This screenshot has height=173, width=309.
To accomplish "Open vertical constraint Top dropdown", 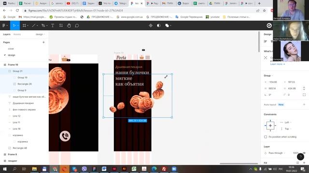I will pos(288,129).
